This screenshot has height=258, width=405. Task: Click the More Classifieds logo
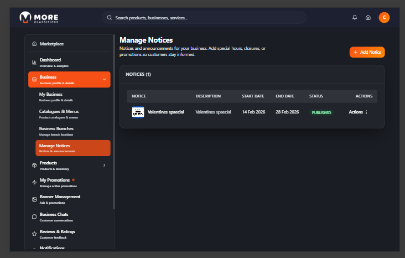[x=39, y=18]
